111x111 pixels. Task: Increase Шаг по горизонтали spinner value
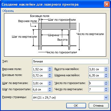tap(50, 88)
